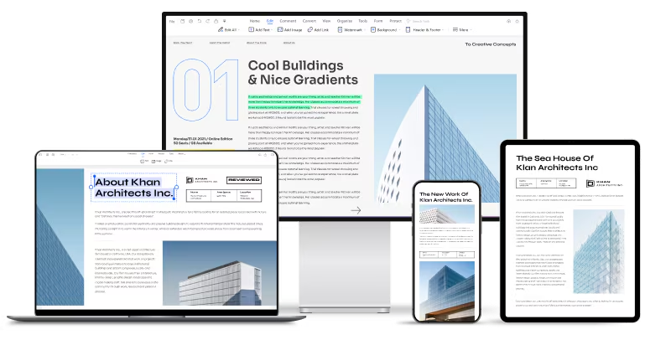The image size is (671, 340).
Task: Switch to the Organize tab on the monitor
Action: 345,21
